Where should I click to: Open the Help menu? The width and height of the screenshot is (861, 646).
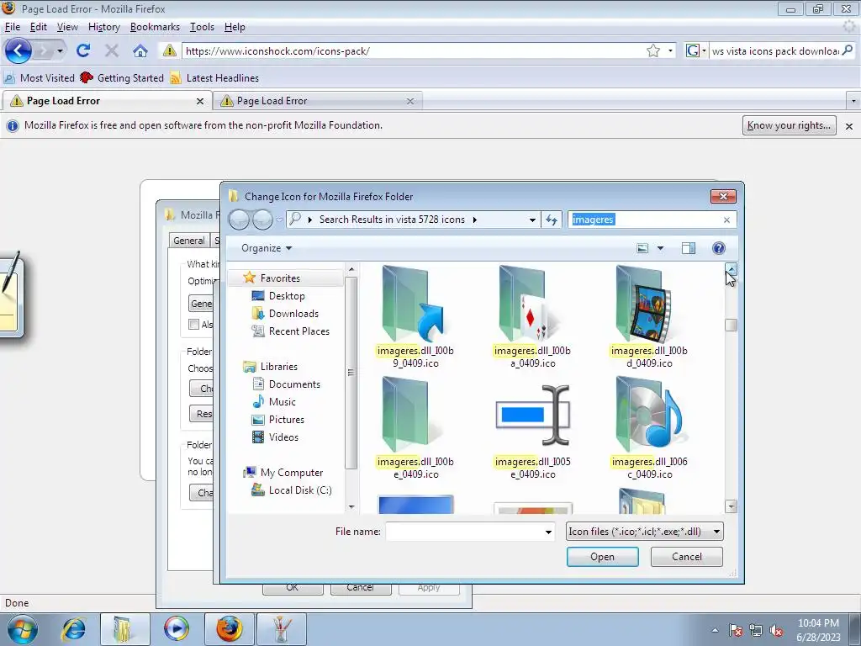(235, 27)
